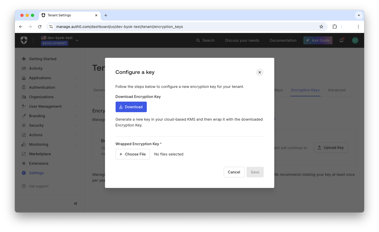Switch to the Encryption Keys tab
The height and width of the screenshot is (232, 379).
[305, 90]
